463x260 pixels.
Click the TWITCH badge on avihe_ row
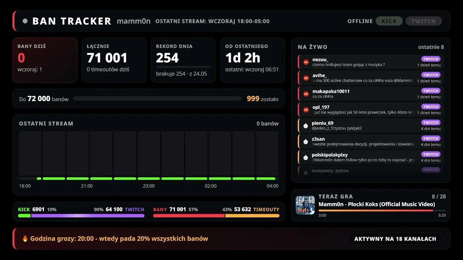point(431,75)
